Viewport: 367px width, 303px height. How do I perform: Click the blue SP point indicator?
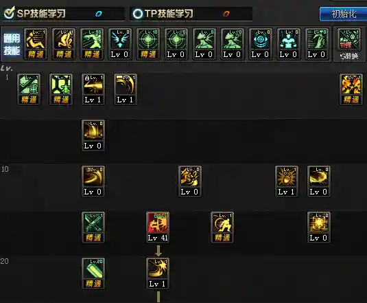99,14
